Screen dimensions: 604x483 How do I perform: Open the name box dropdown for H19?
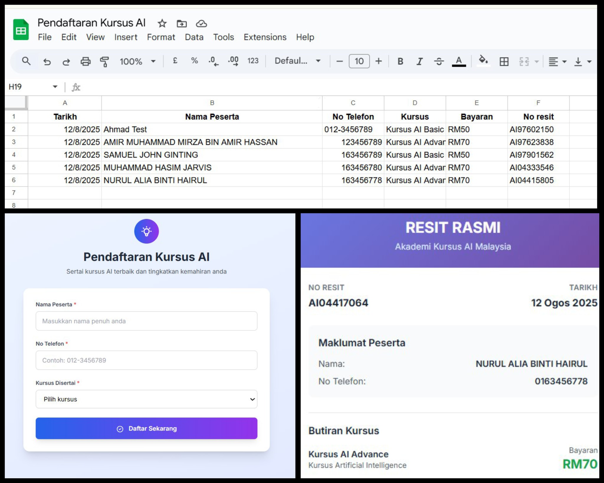coord(55,87)
